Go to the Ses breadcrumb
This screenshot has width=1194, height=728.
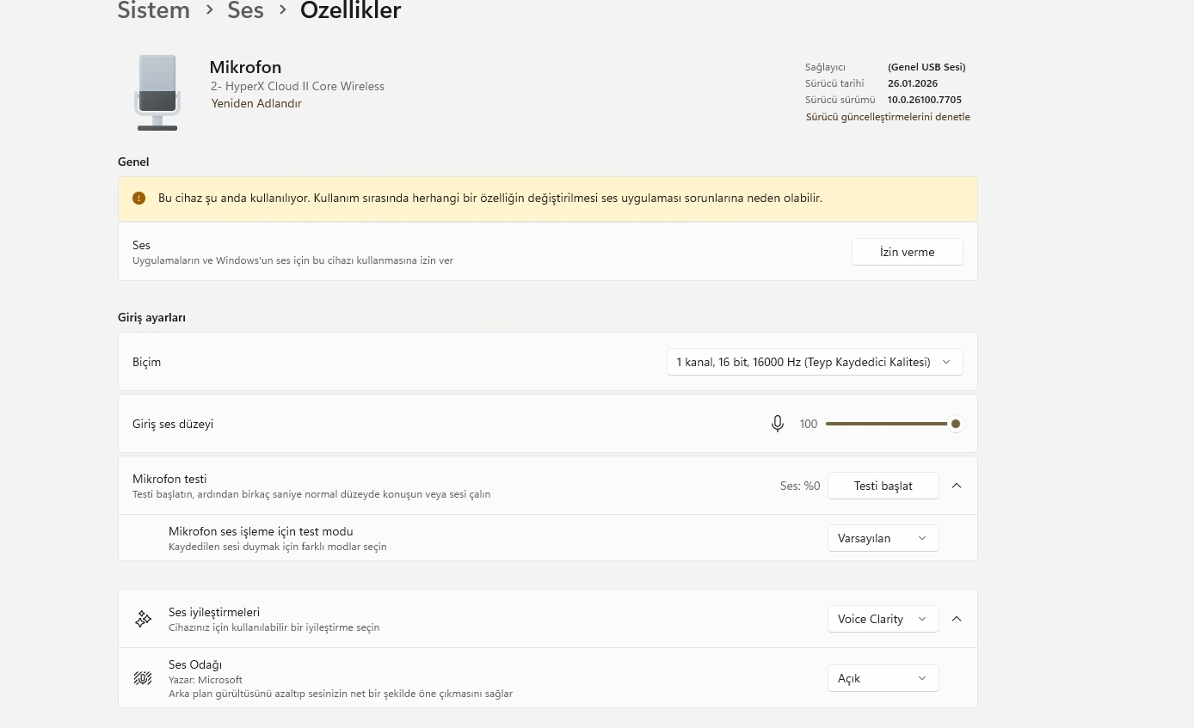pos(245,11)
